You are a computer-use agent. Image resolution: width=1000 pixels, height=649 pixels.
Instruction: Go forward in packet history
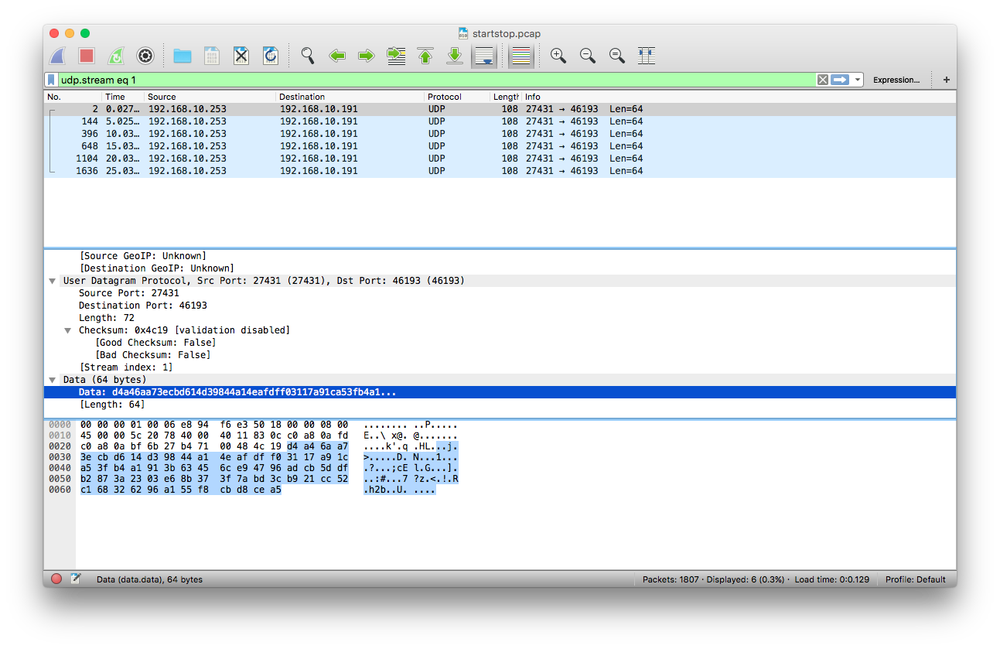[367, 56]
